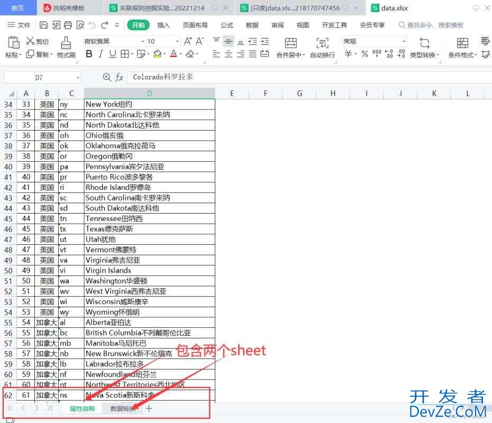Switch to the Insert ribbon tab
The image size is (492, 423).
(163, 25)
